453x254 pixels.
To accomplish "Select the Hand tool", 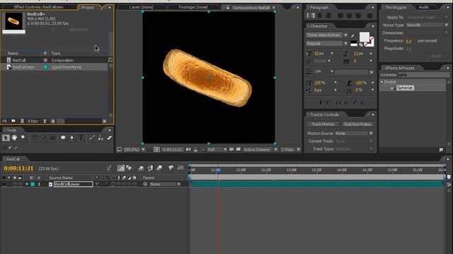I will click(x=14, y=138).
